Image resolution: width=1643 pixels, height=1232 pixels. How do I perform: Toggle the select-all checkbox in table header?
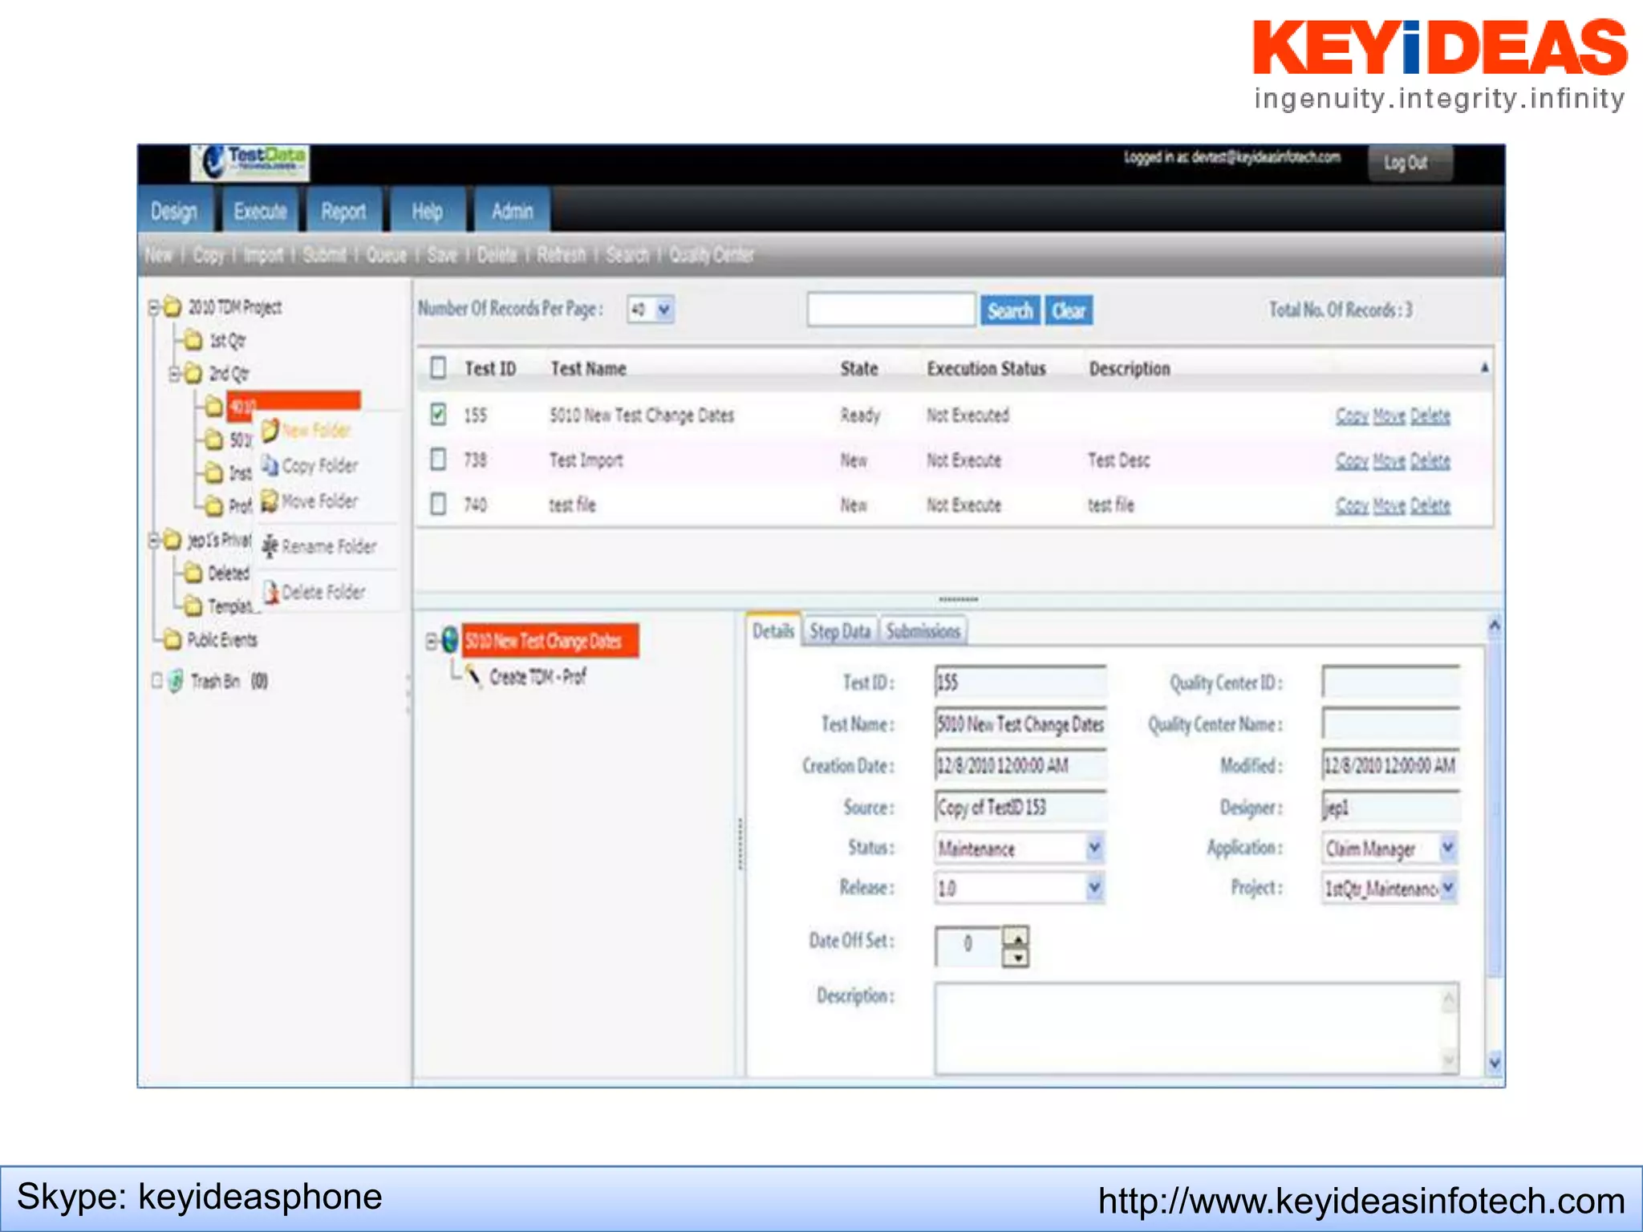pos(438,367)
